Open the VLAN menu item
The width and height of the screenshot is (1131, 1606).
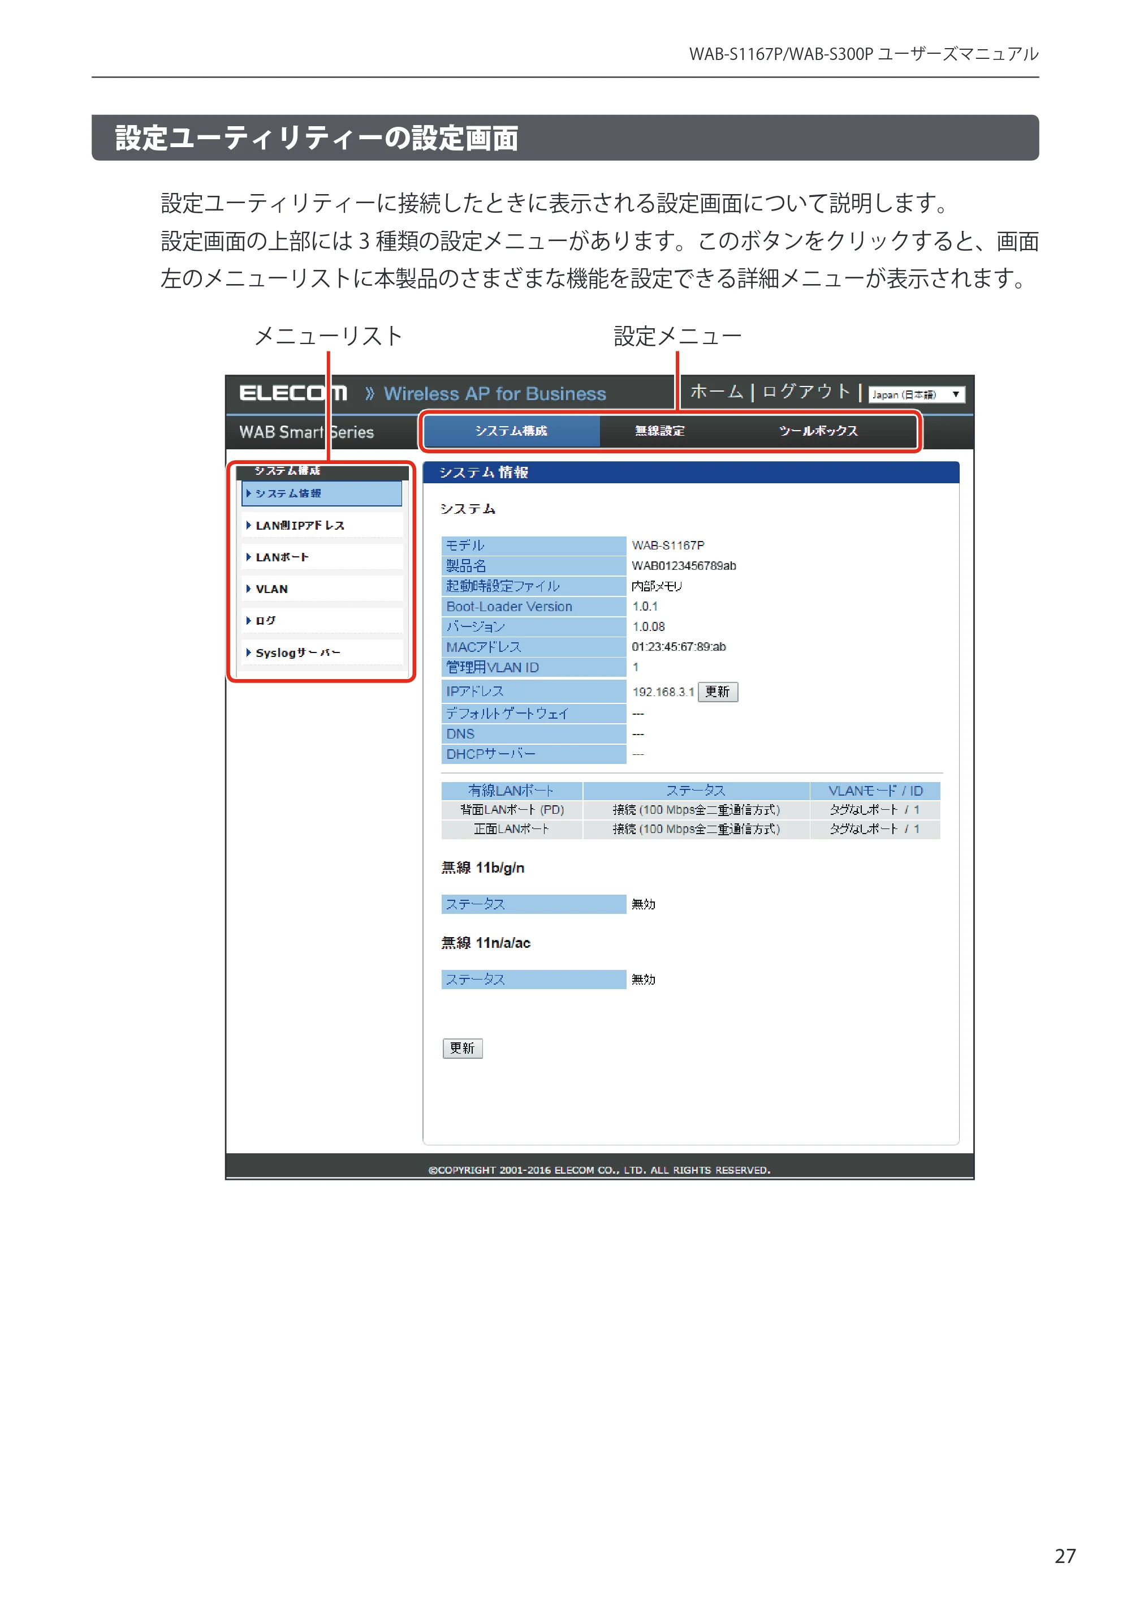pos(322,589)
